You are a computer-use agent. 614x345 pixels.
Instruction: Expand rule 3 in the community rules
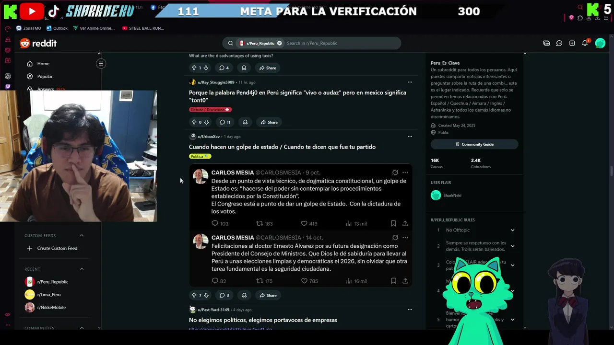point(512,265)
